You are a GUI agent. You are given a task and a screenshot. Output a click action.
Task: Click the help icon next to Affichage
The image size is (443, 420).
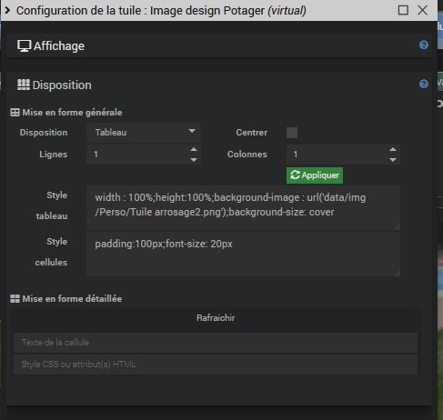pyautogui.click(x=424, y=45)
